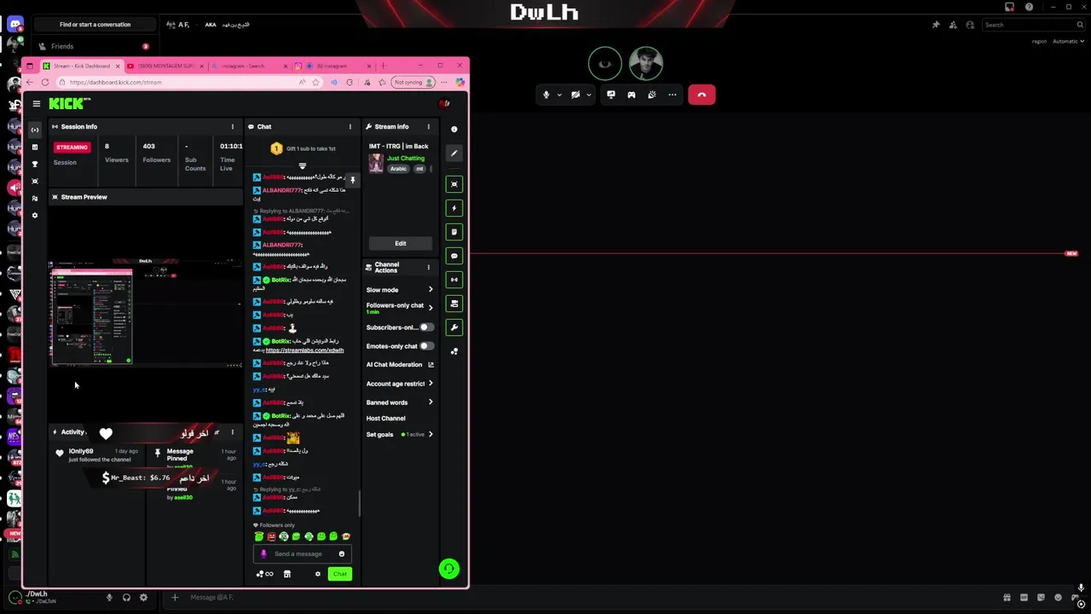Expand Banned words settings

[430, 403]
